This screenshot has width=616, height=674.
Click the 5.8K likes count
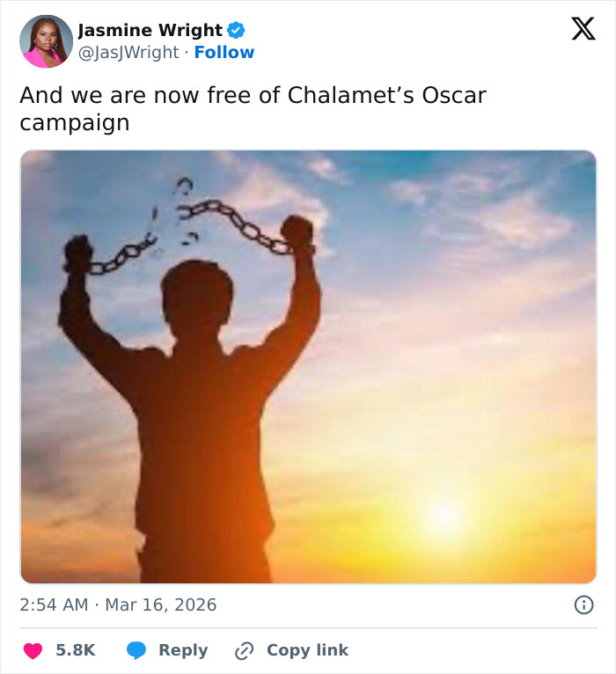(x=76, y=650)
